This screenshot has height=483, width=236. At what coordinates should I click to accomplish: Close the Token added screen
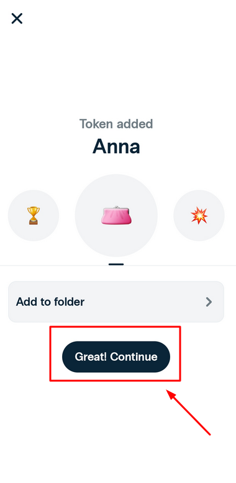tap(17, 19)
